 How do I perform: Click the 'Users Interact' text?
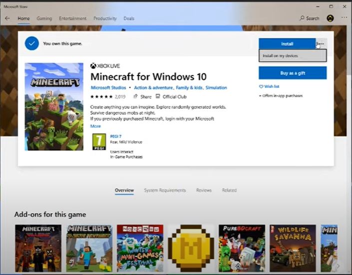pyautogui.click(x=121, y=152)
